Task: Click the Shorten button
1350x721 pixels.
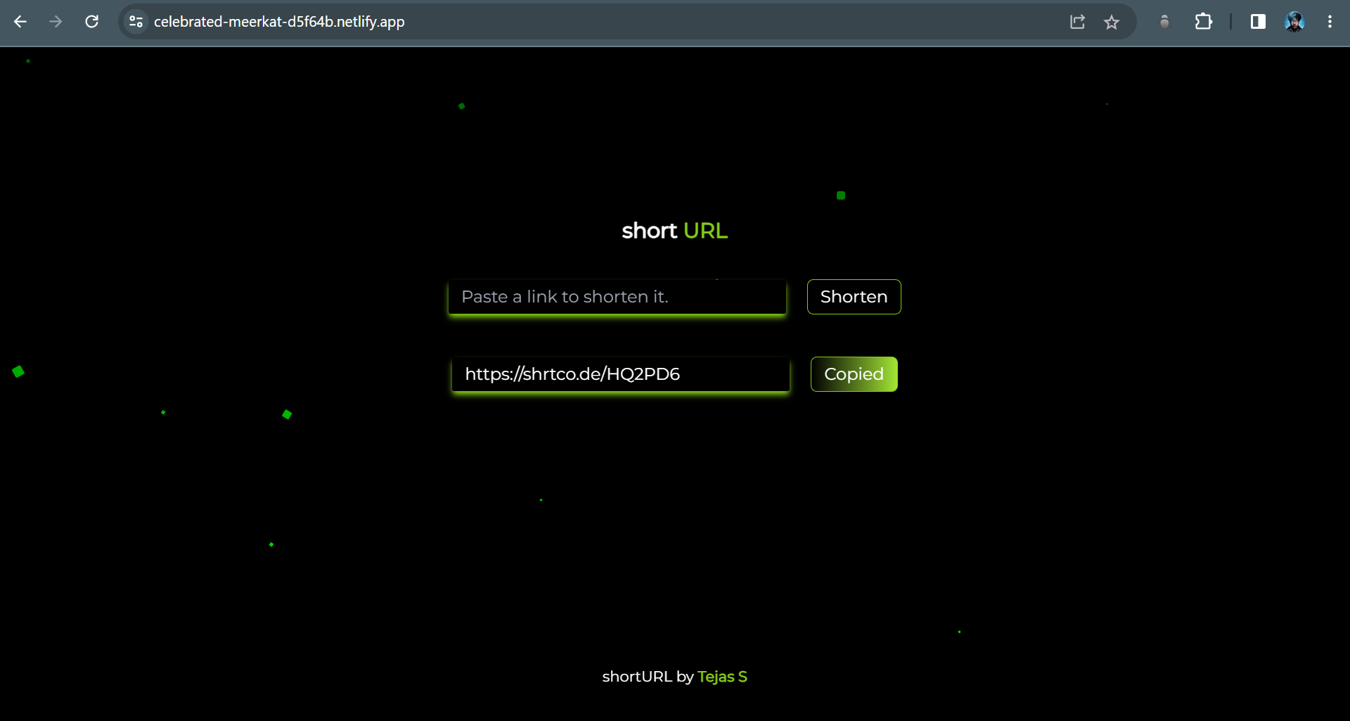Action: pos(854,296)
